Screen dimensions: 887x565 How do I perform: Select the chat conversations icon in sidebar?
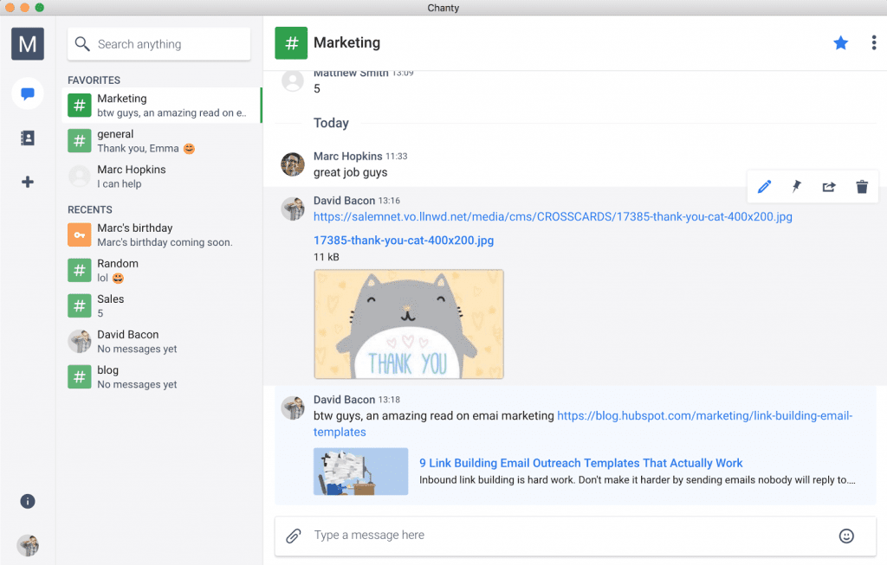click(x=27, y=93)
